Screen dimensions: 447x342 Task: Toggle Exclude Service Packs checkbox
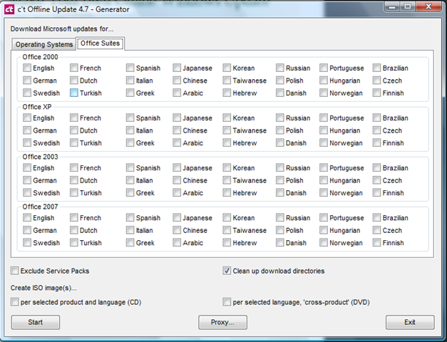pos(16,271)
